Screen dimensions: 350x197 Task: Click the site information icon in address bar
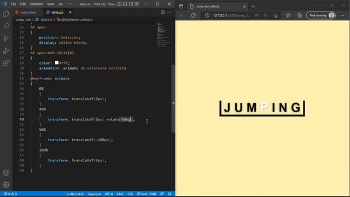pyautogui.click(x=207, y=15)
